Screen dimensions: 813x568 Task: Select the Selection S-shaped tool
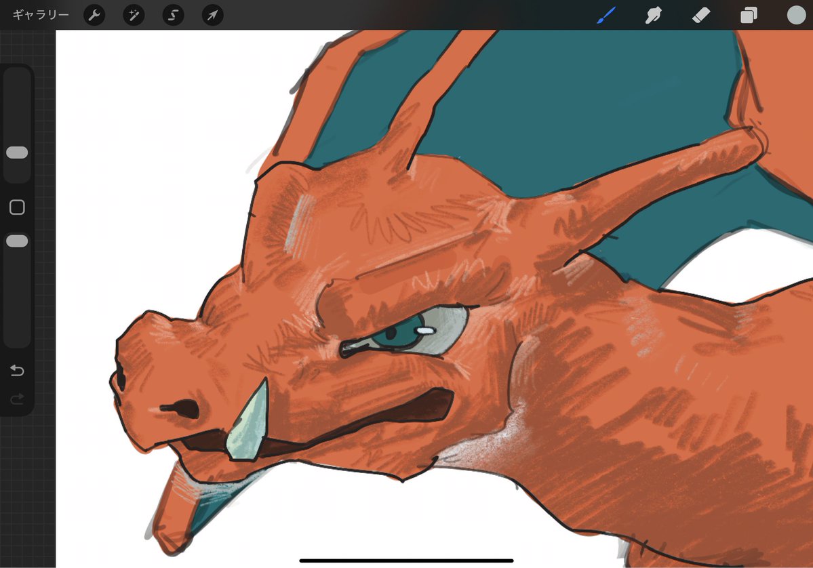[x=173, y=15]
